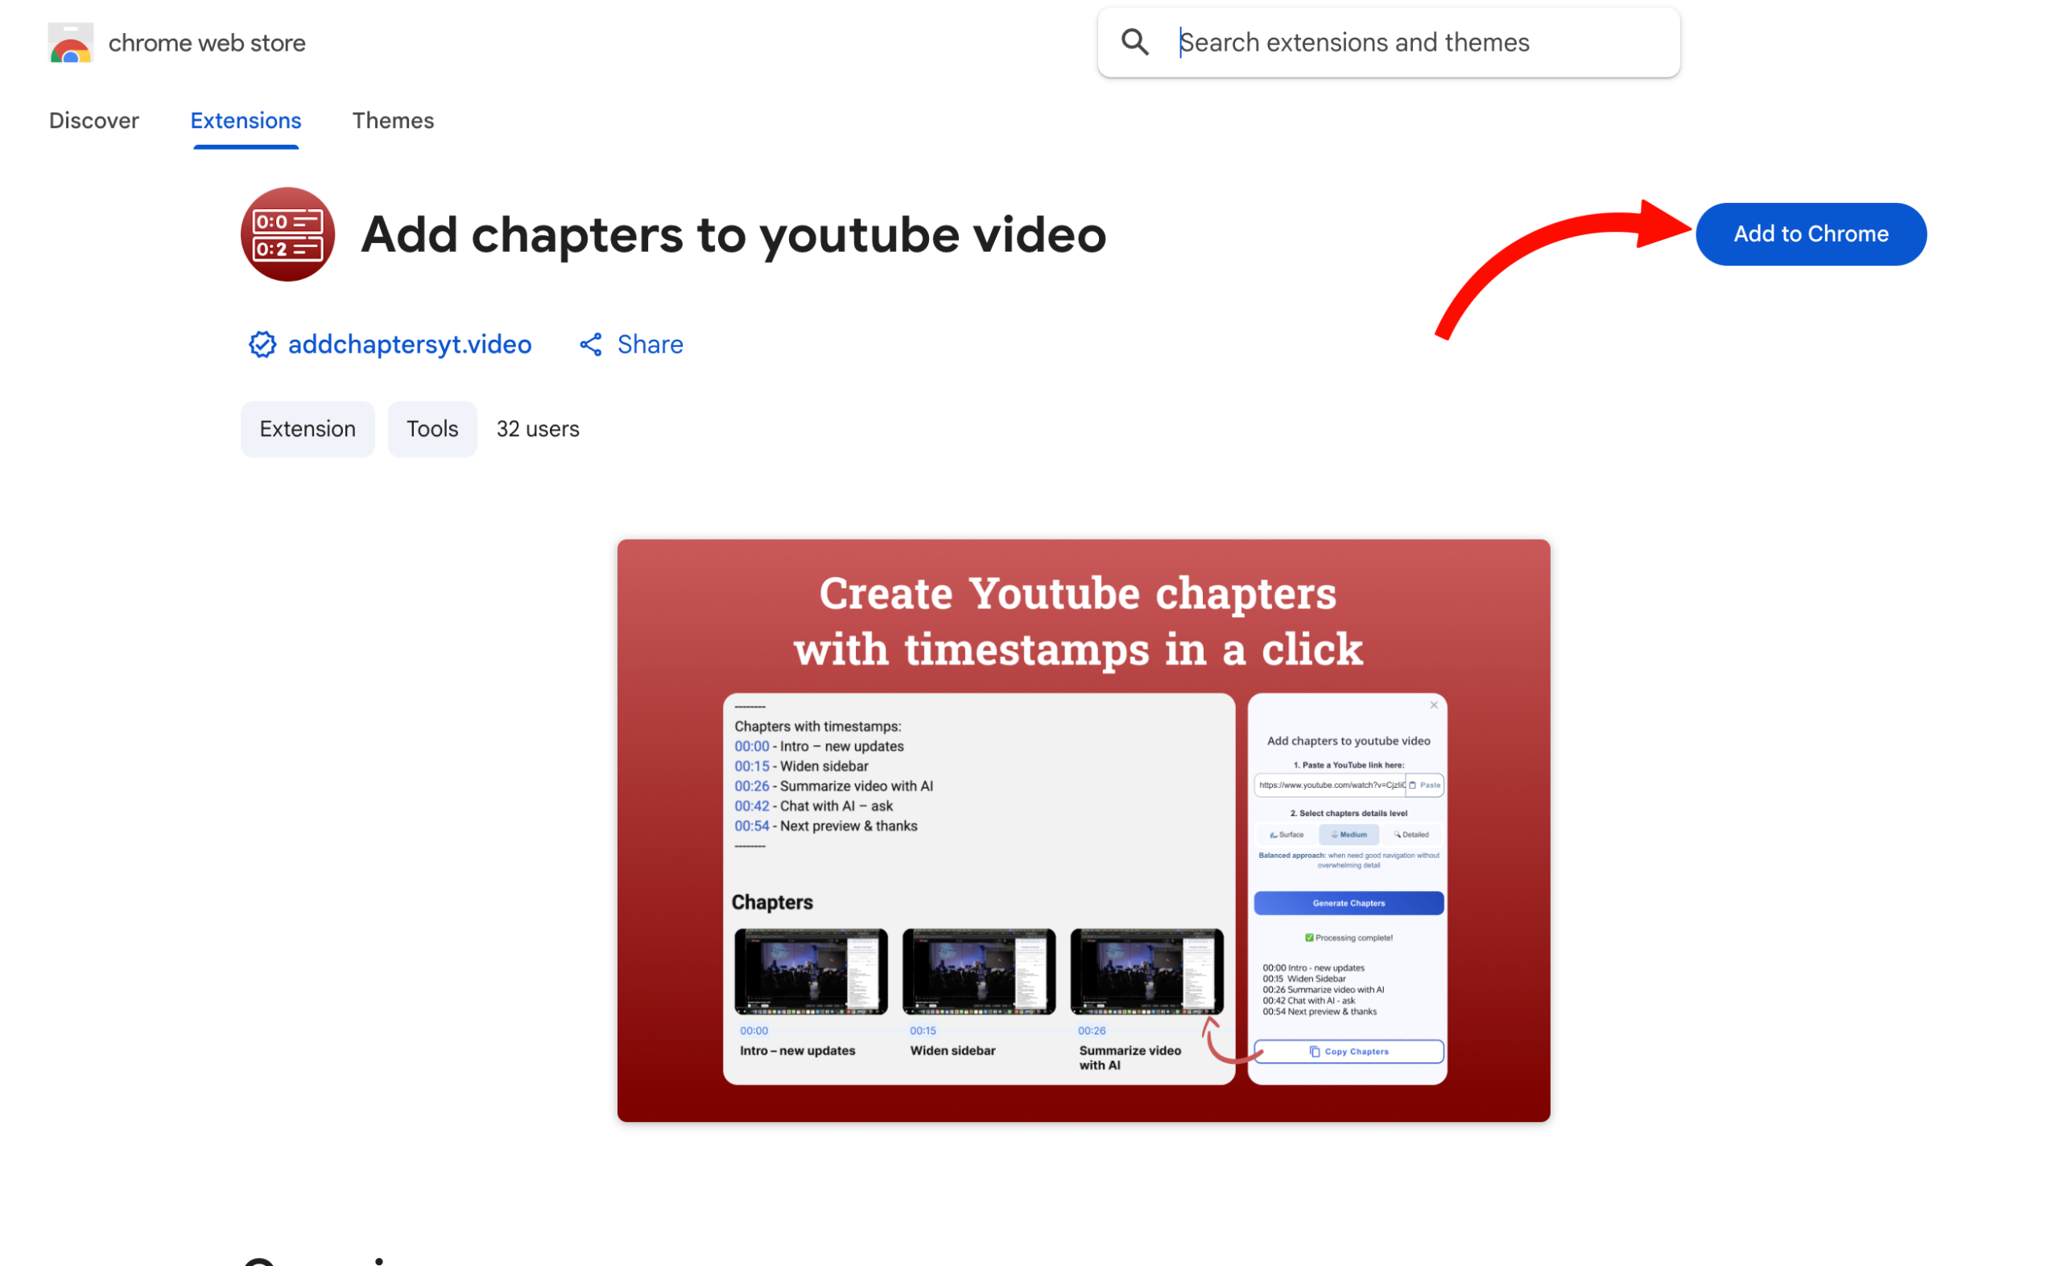
Task: Switch to the Themes tab
Action: coord(393,121)
